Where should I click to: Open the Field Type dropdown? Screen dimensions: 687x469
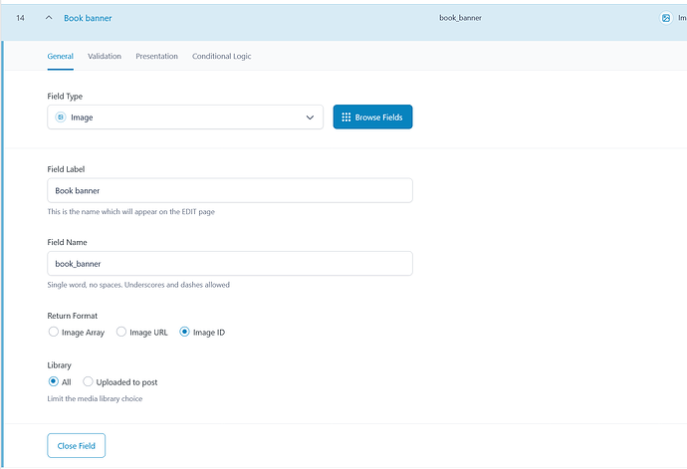(x=185, y=117)
